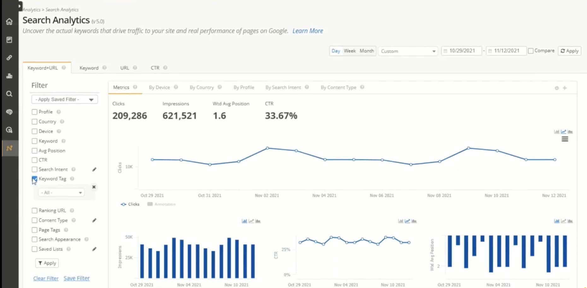Open the By Profile tab
587x288 pixels.
pos(244,87)
